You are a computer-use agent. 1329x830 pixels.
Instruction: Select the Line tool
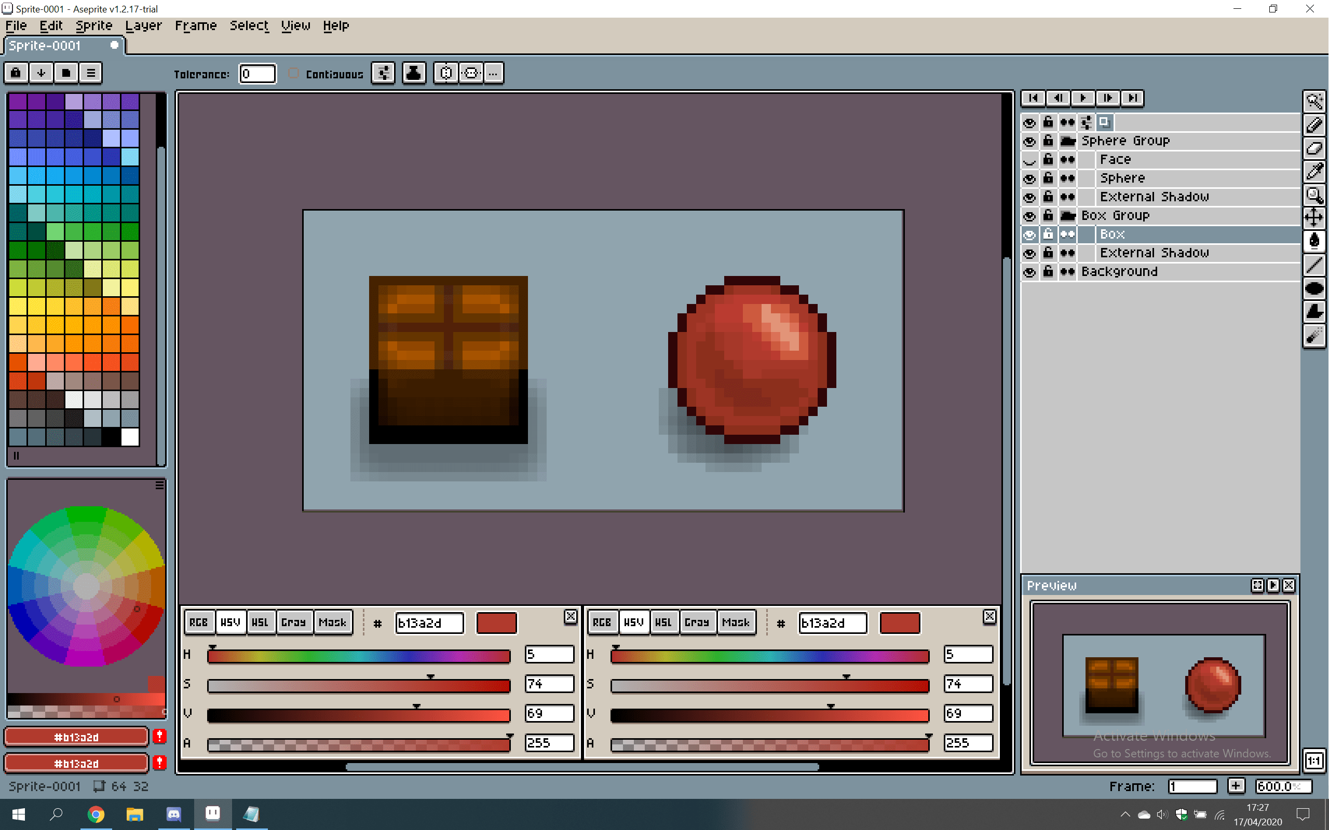(1314, 265)
